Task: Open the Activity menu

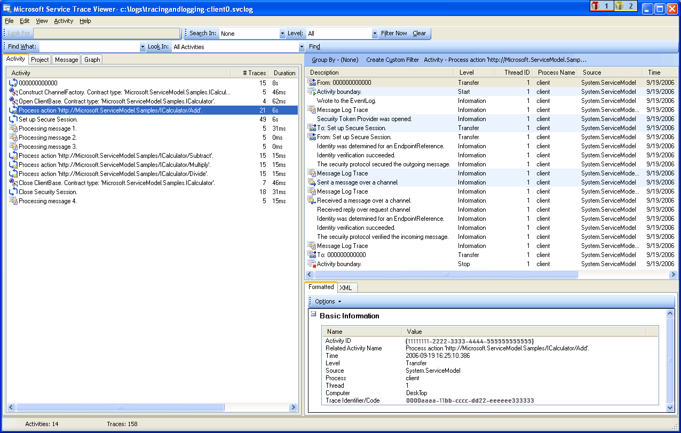Action: (x=63, y=21)
